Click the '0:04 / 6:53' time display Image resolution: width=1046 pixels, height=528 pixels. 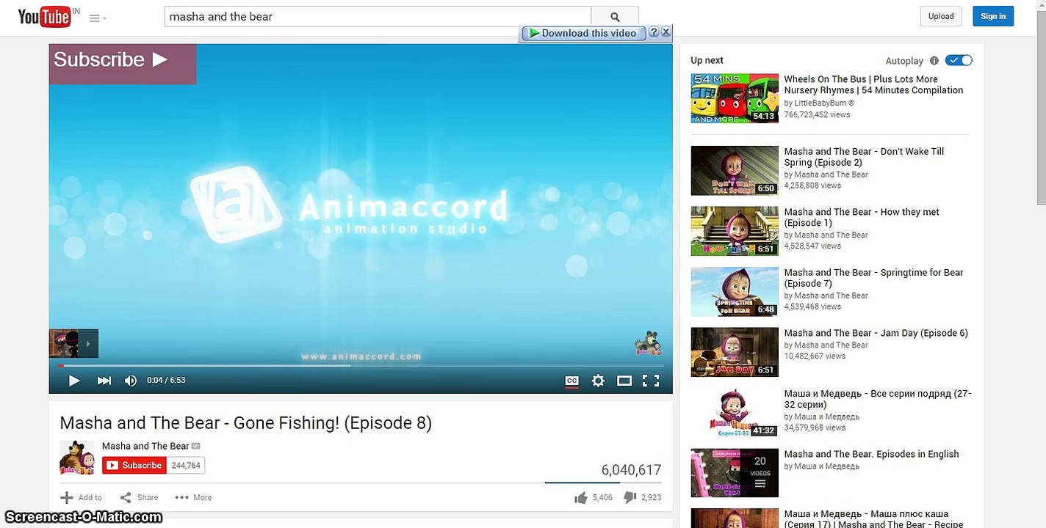click(166, 381)
